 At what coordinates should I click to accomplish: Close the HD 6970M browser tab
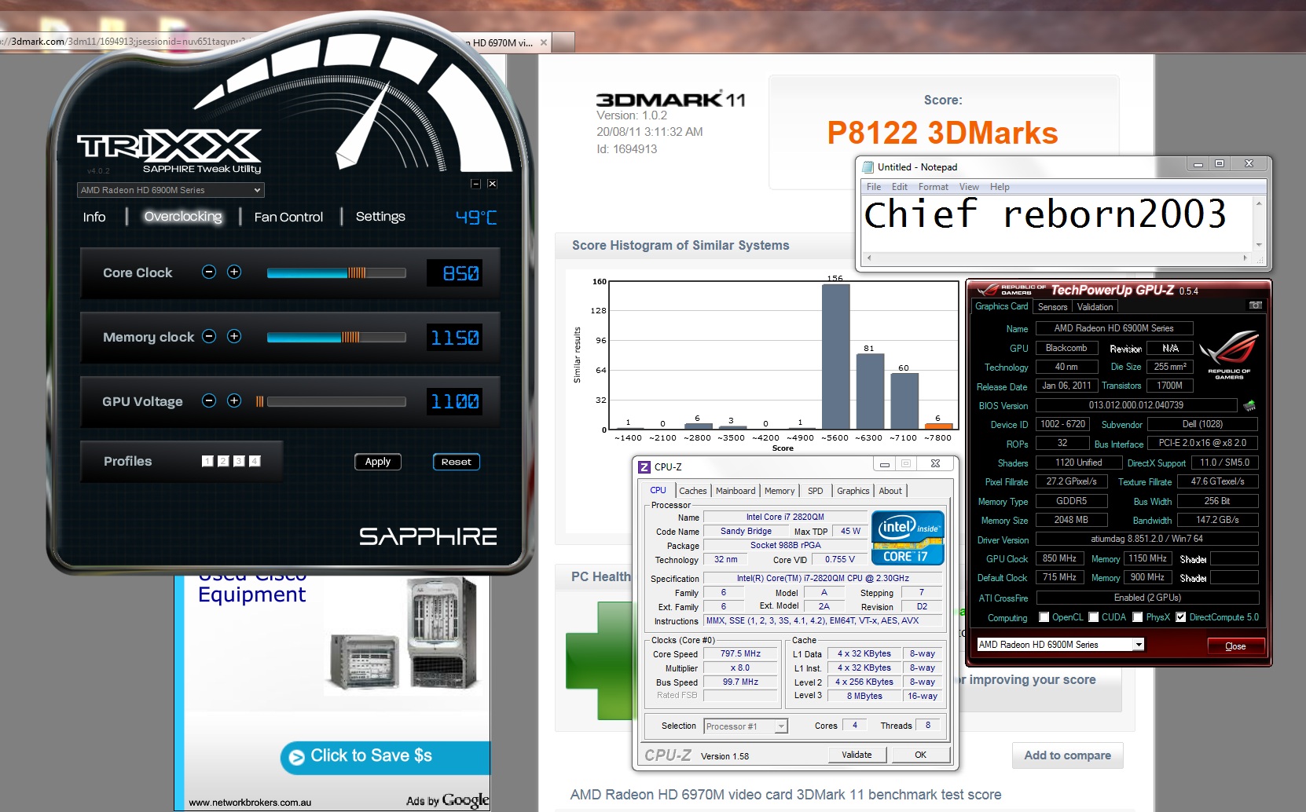pos(544,42)
